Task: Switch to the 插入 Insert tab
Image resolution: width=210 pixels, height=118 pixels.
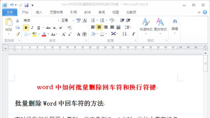Action: pyautogui.click(x=39, y=12)
